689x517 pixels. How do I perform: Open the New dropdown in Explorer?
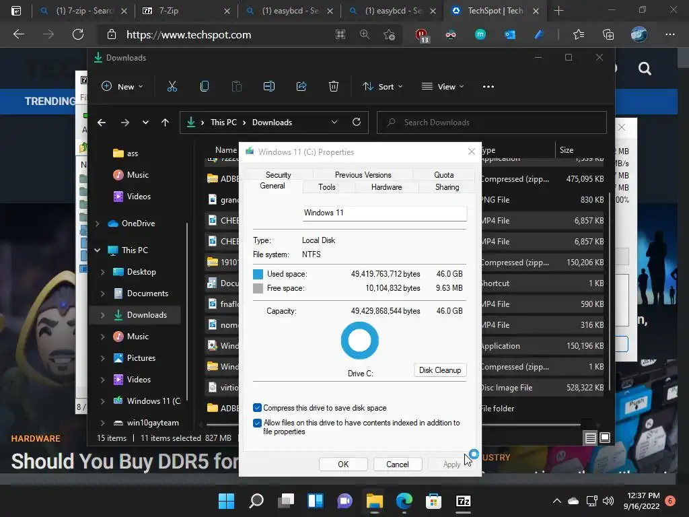pos(122,87)
